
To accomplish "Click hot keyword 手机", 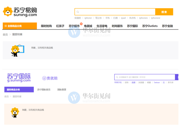I will pyautogui.click(x=107, y=18).
